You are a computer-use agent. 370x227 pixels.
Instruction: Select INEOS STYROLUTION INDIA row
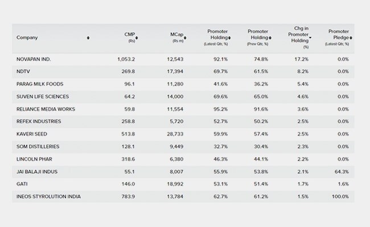[49, 196]
